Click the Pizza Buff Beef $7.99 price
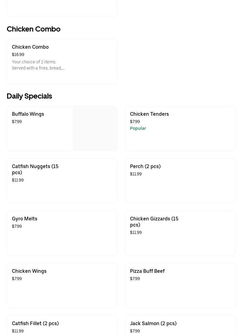Image resolution: width=246 pixels, height=334 pixels. tap(135, 279)
